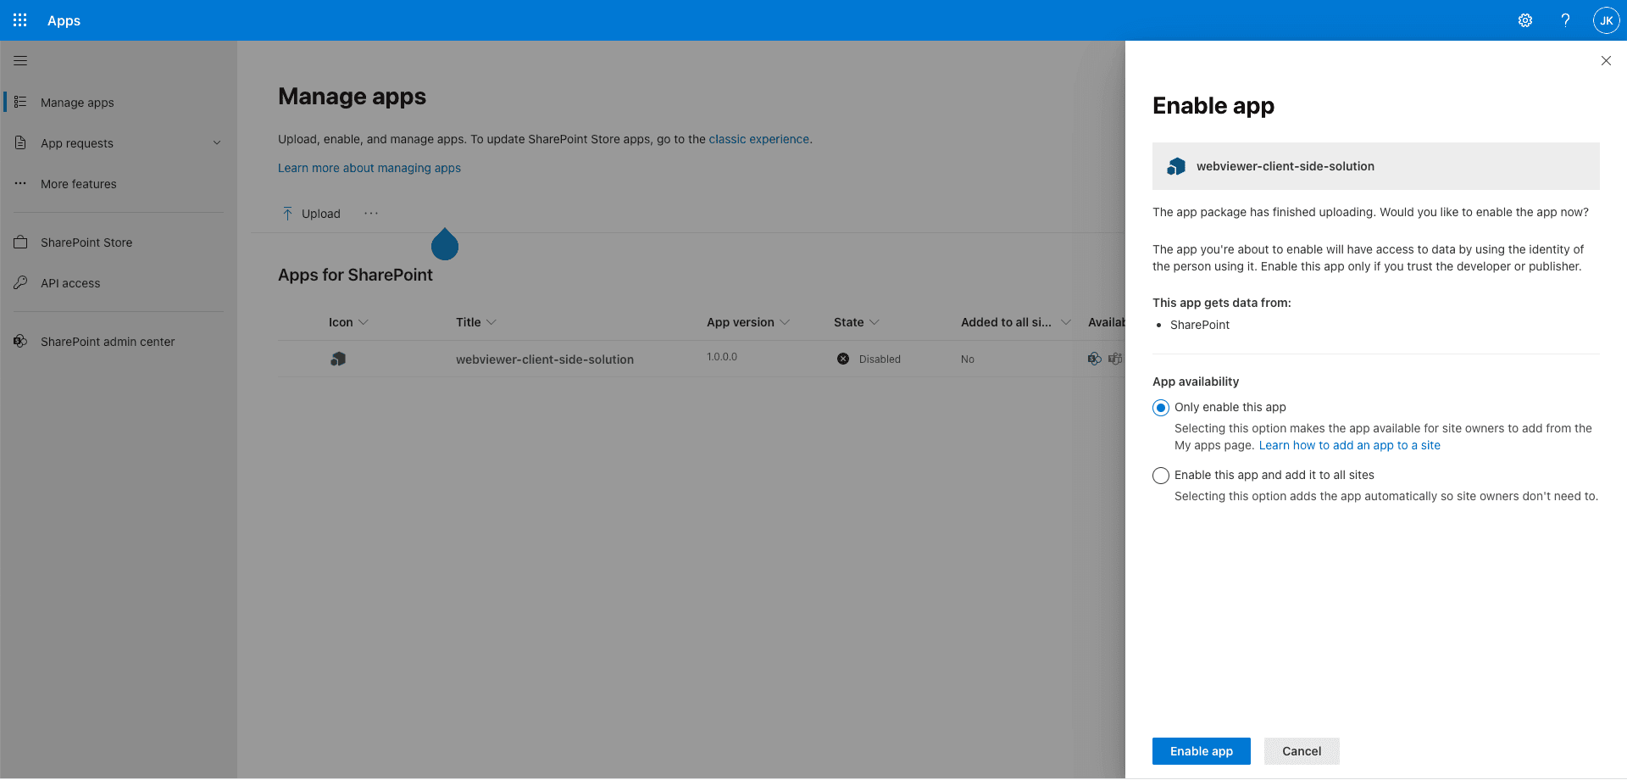This screenshot has width=1627, height=780.
Task: Select Only enable this app option
Action: pos(1161,408)
